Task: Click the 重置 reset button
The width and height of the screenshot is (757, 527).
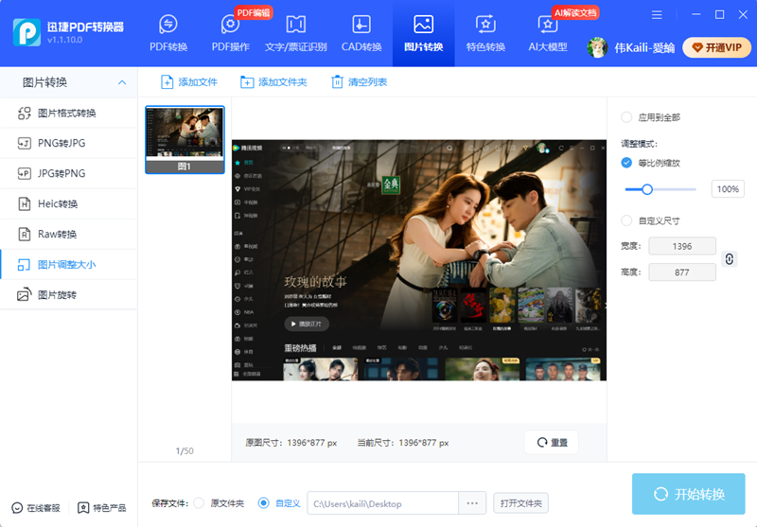Action: click(x=552, y=442)
